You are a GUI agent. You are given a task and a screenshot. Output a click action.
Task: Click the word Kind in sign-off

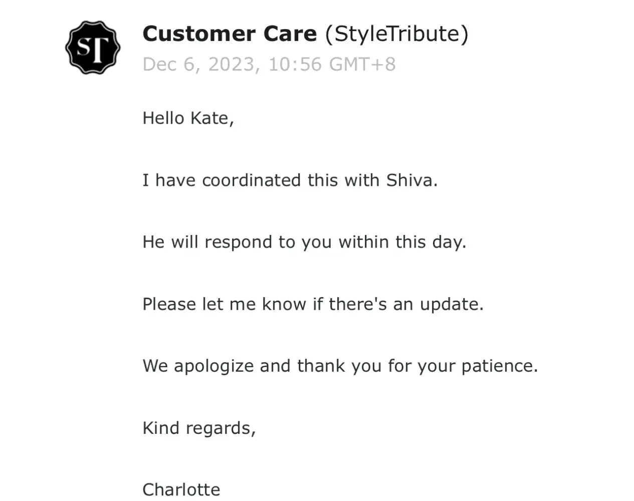[161, 428]
